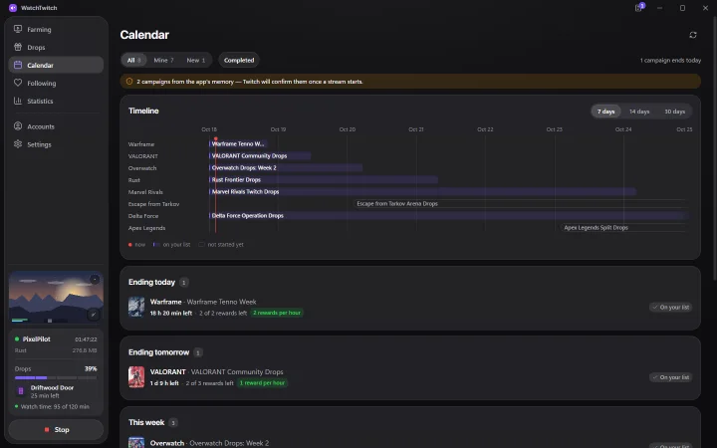
Task: Click the '2 rewards per hour' badge
Action: click(x=277, y=313)
